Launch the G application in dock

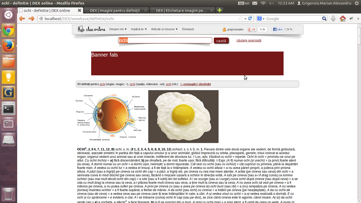8,93
